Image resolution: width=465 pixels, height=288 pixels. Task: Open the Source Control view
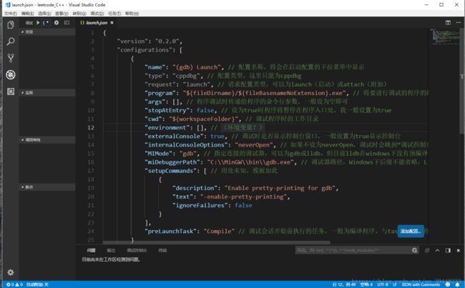pos(11,58)
